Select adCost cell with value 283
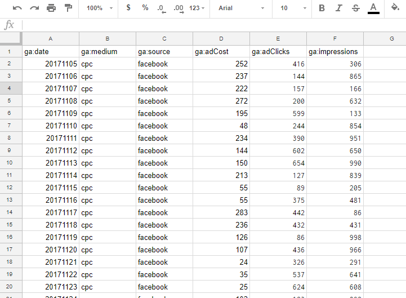This screenshot has height=298, width=406. coord(221,212)
